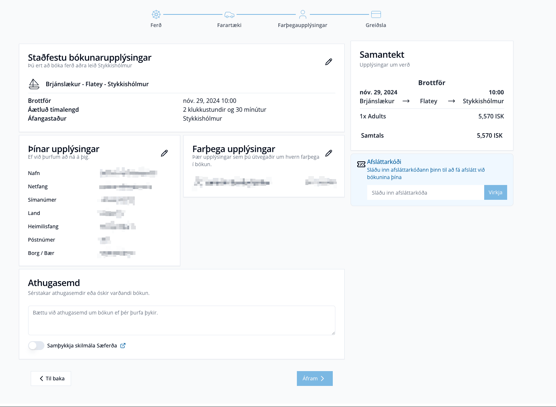556x407 pixels.
Task: Edit Þínar upplýsingar using pencil icon
Action: [x=164, y=153]
